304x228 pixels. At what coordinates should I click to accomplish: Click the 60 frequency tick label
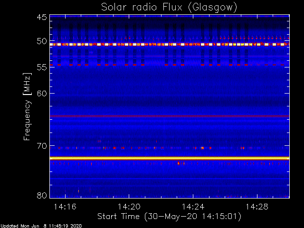(x=42, y=94)
